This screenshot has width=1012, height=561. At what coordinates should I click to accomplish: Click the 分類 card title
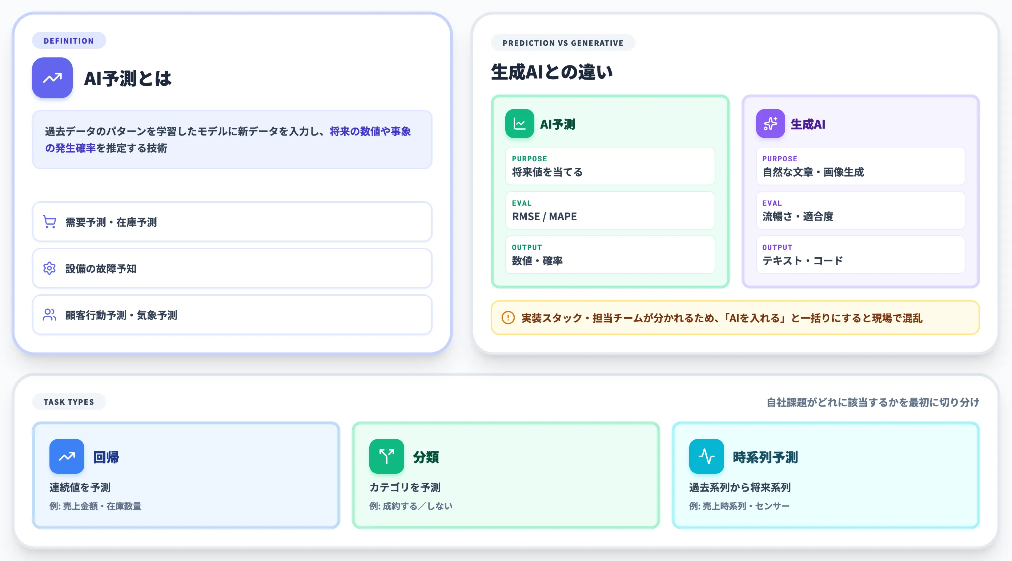[426, 457]
